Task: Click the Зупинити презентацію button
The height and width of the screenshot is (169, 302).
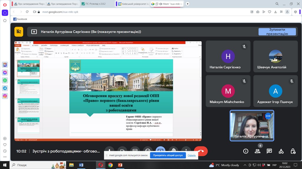Action: (x=277, y=32)
